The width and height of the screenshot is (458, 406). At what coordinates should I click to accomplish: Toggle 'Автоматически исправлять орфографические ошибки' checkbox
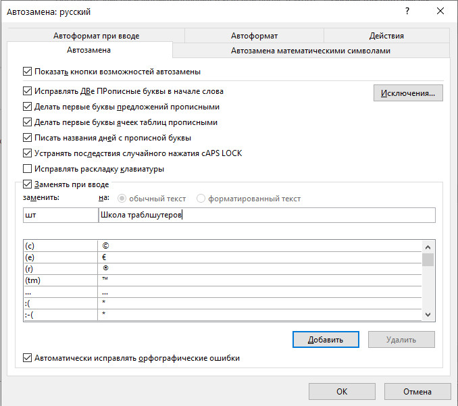[x=28, y=358]
